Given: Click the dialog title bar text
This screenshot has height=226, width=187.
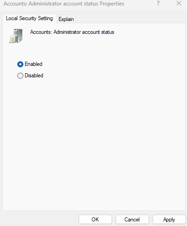Looking at the screenshot, I should [x=64, y=4].
